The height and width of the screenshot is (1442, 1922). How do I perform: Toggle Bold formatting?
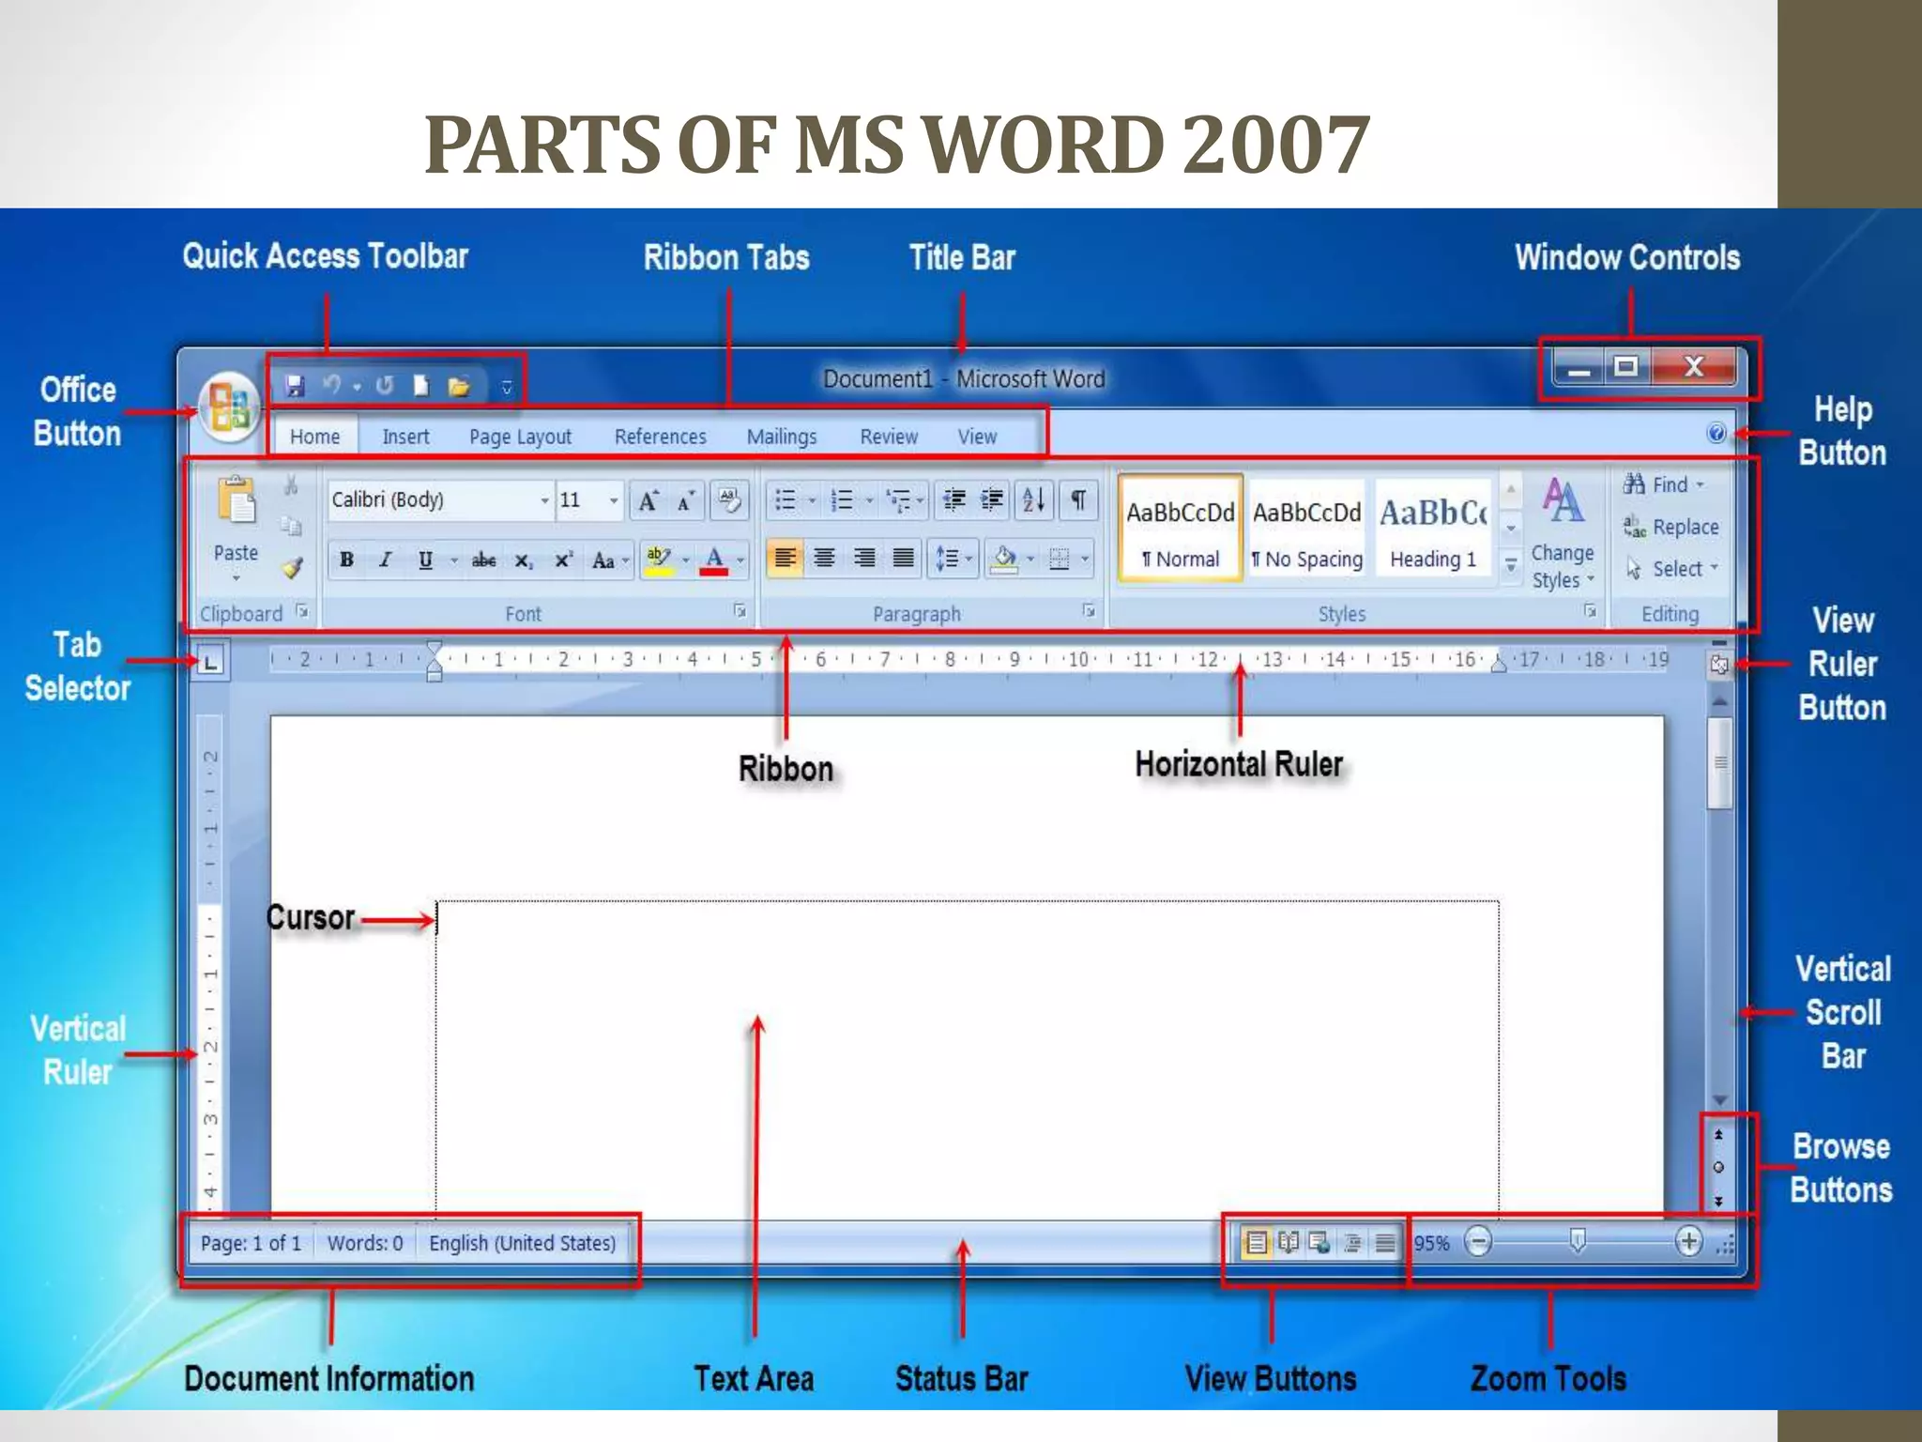(x=347, y=560)
